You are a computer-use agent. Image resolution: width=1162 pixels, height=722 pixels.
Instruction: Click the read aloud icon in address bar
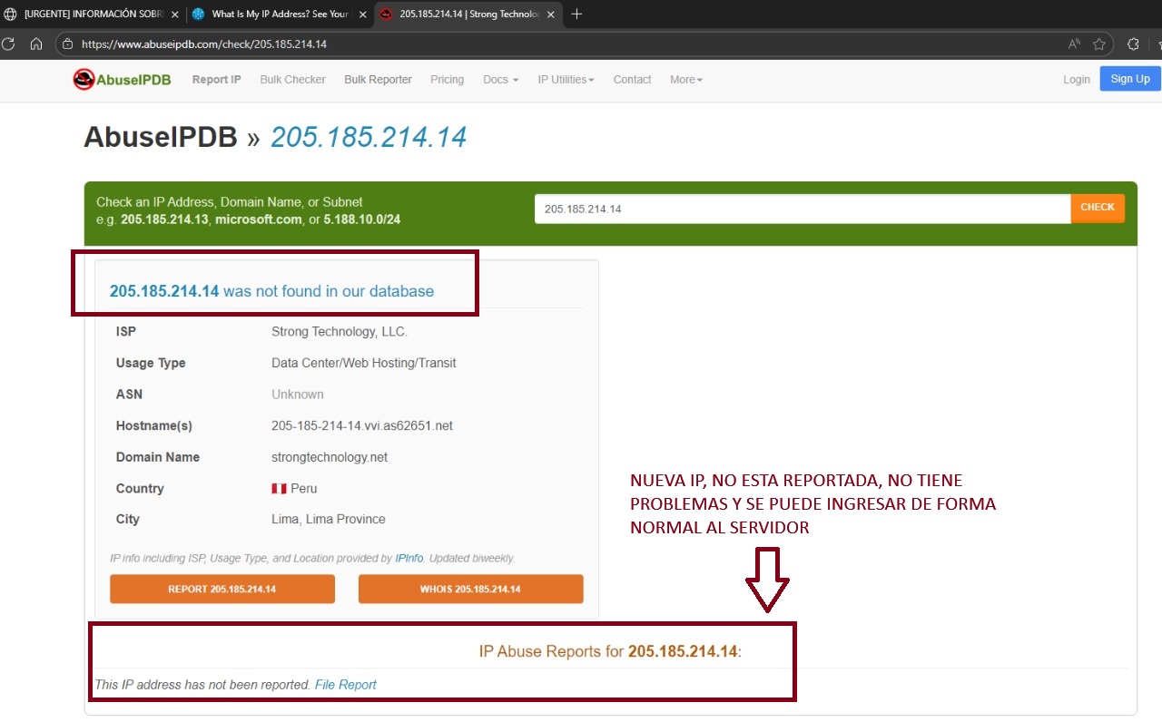pyautogui.click(x=1074, y=44)
